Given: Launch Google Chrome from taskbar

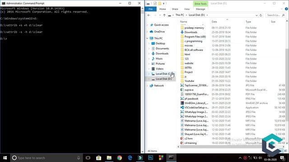Looking at the screenshot, I should pyautogui.click(x=119, y=158).
